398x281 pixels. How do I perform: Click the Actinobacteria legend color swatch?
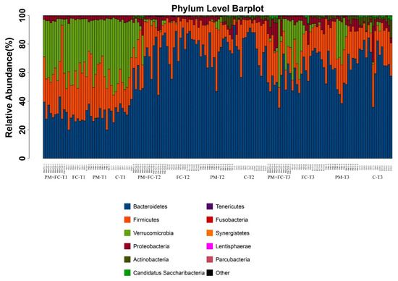[x=127, y=259]
